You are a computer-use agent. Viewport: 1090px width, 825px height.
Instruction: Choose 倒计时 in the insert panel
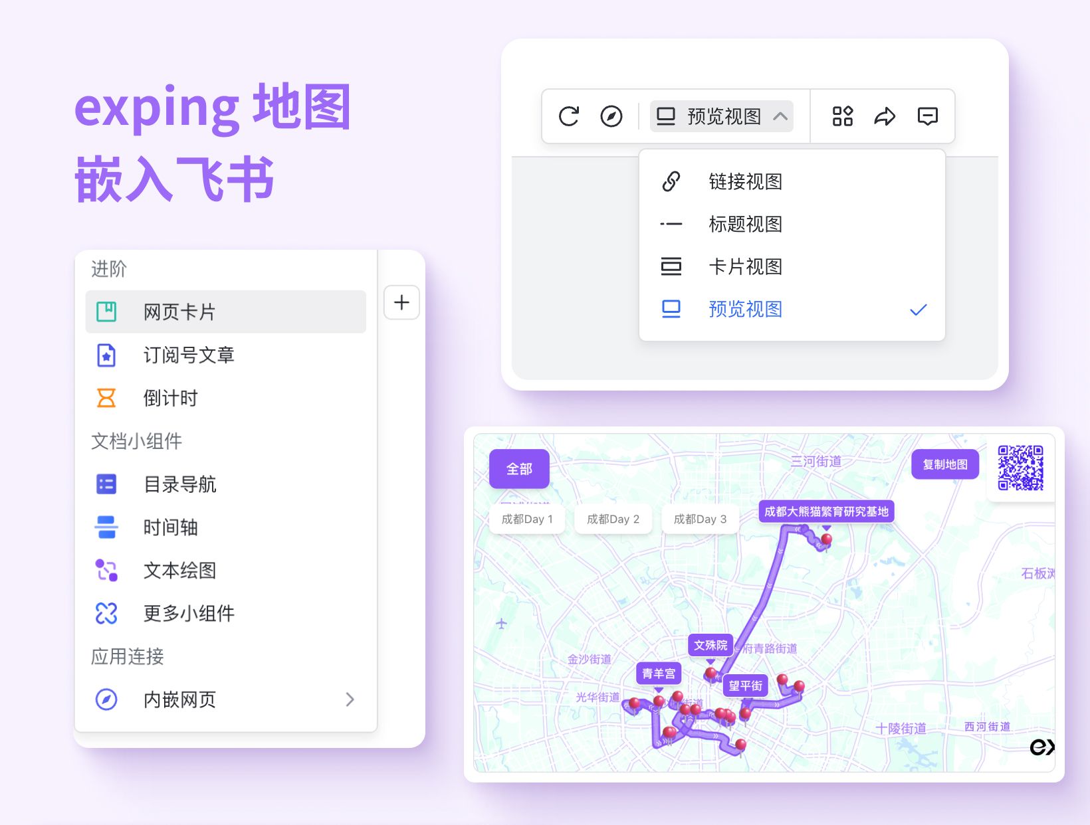[226, 398]
